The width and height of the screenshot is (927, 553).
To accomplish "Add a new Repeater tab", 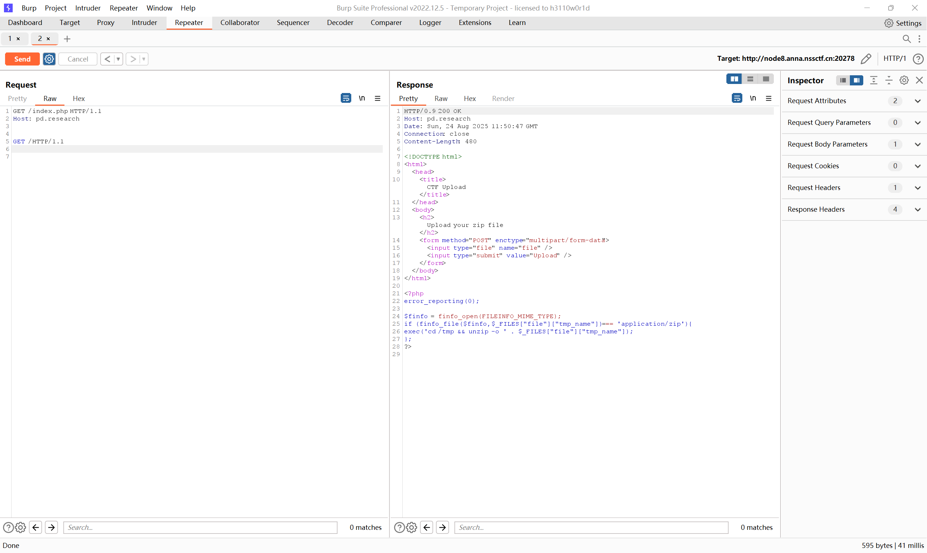I will [67, 39].
